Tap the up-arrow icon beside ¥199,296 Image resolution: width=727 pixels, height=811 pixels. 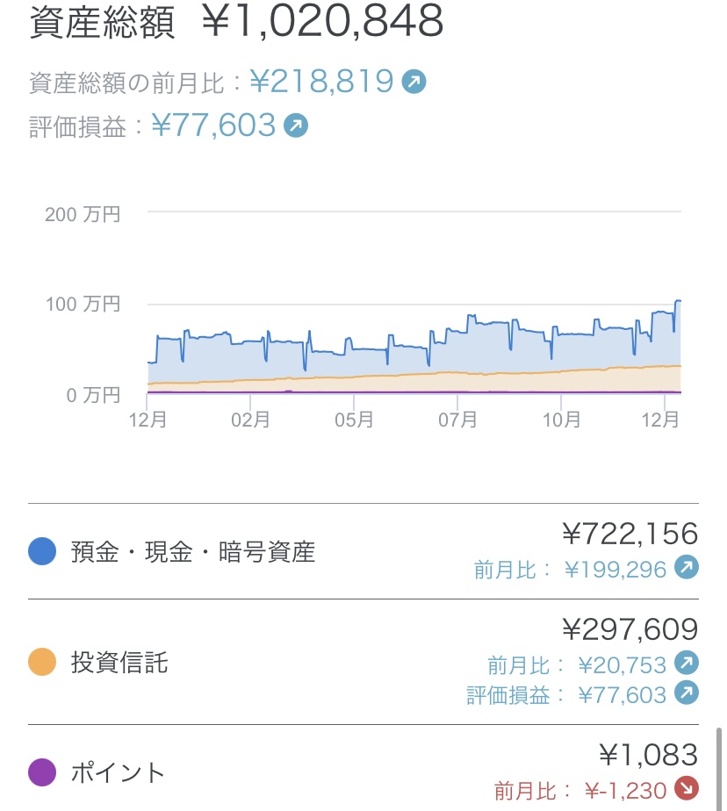(x=686, y=569)
